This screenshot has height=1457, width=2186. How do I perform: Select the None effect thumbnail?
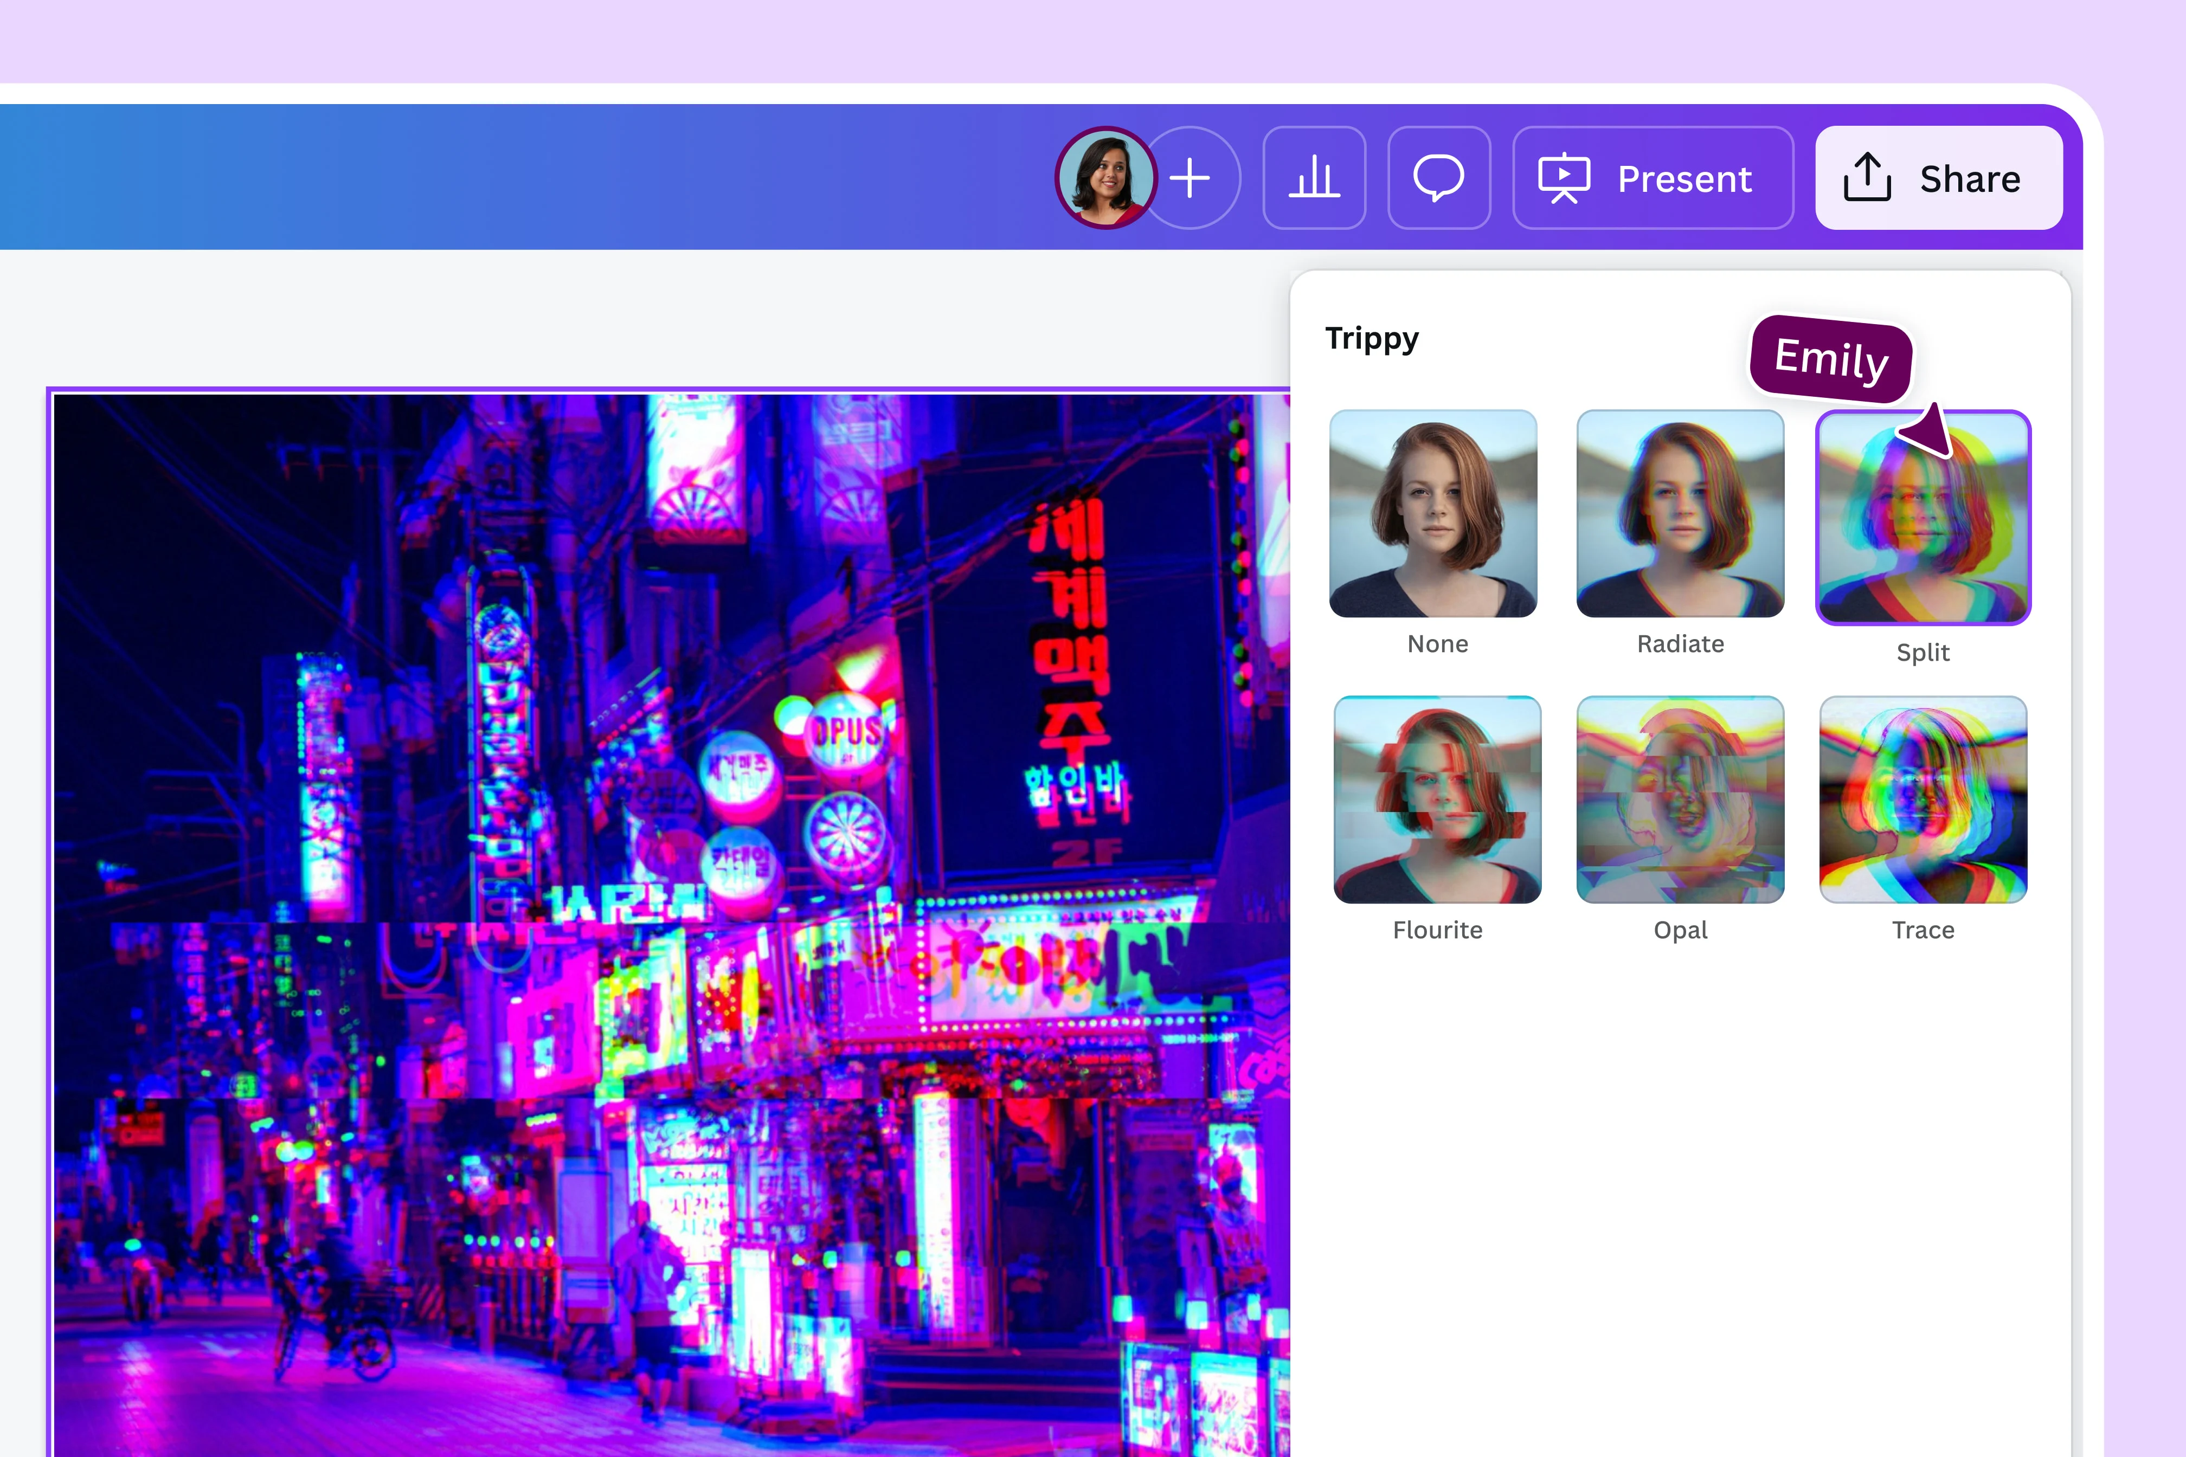(x=1437, y=512)
